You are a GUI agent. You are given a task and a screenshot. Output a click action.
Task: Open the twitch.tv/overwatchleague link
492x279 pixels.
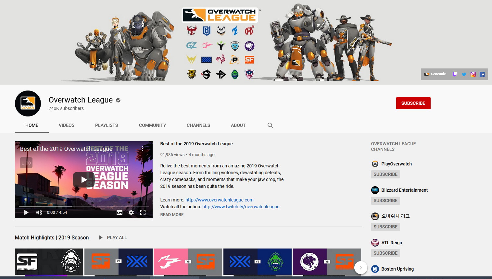241,207
